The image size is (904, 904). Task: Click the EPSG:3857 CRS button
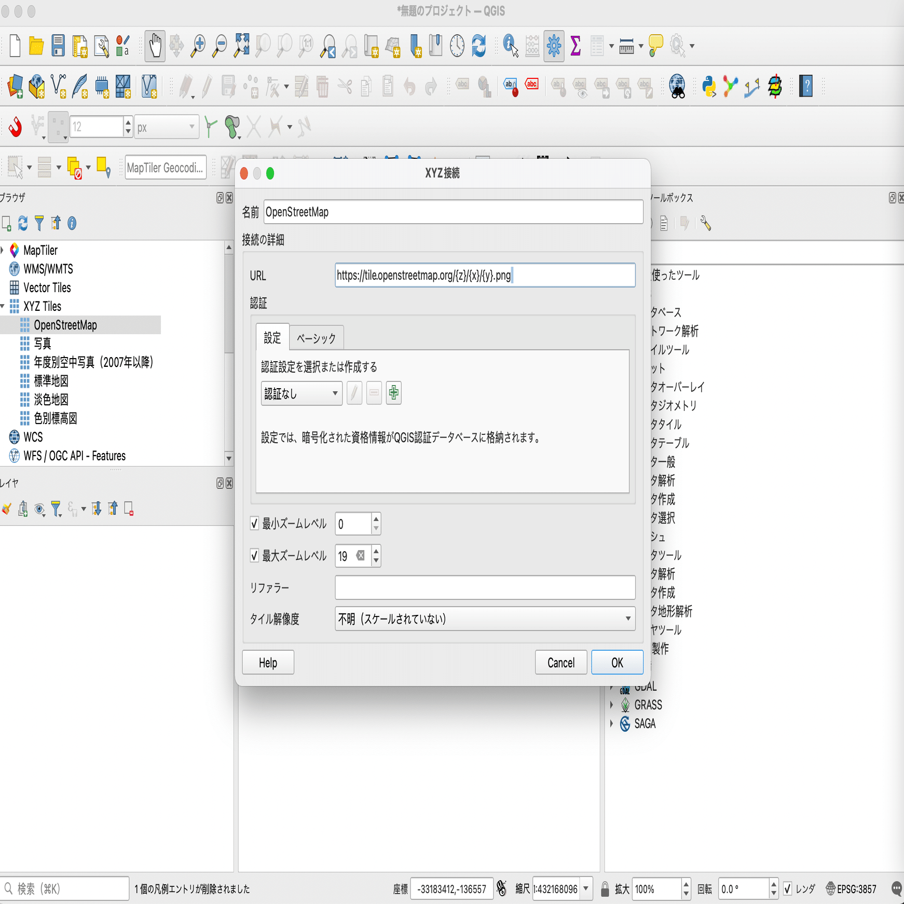851,889
